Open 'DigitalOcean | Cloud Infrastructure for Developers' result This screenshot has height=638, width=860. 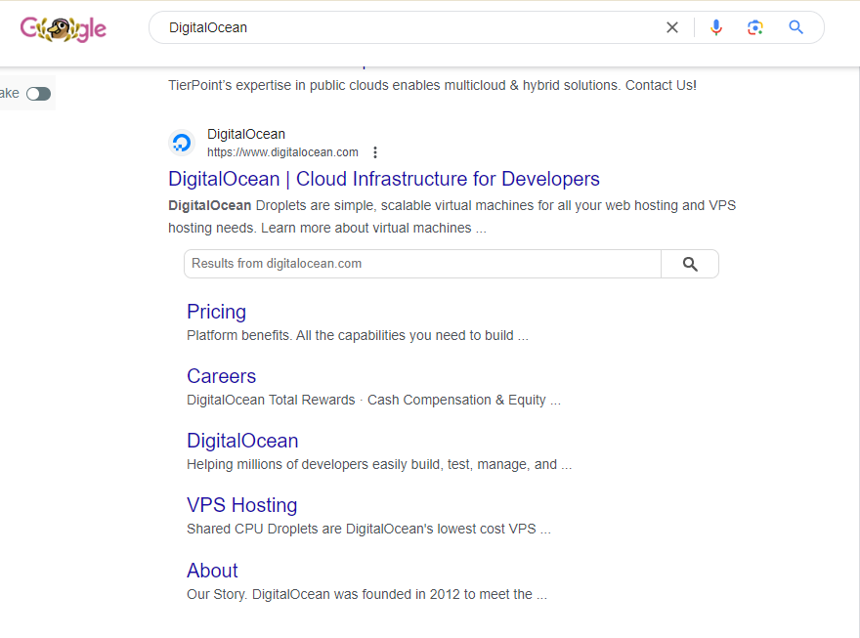click(384, 179)
